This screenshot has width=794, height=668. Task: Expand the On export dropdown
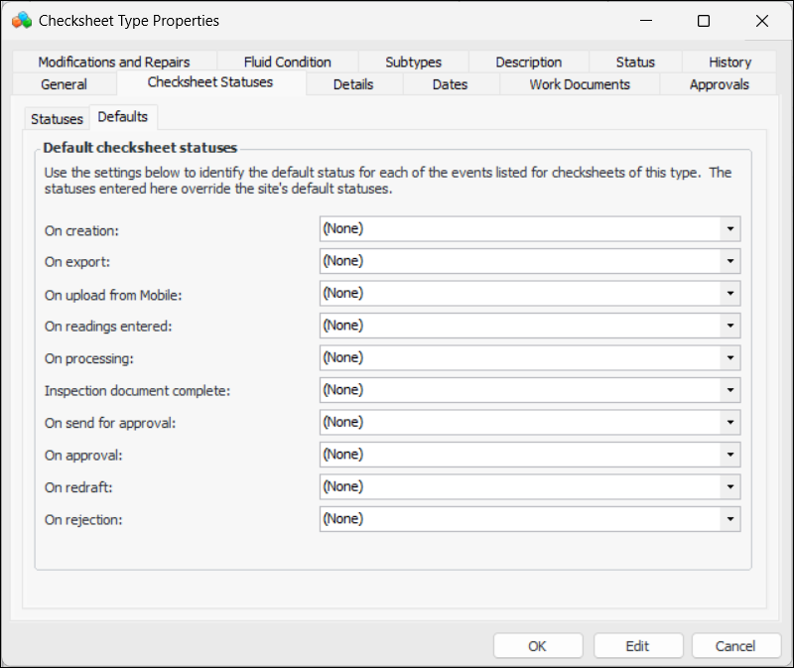click(x=729, y=261)
